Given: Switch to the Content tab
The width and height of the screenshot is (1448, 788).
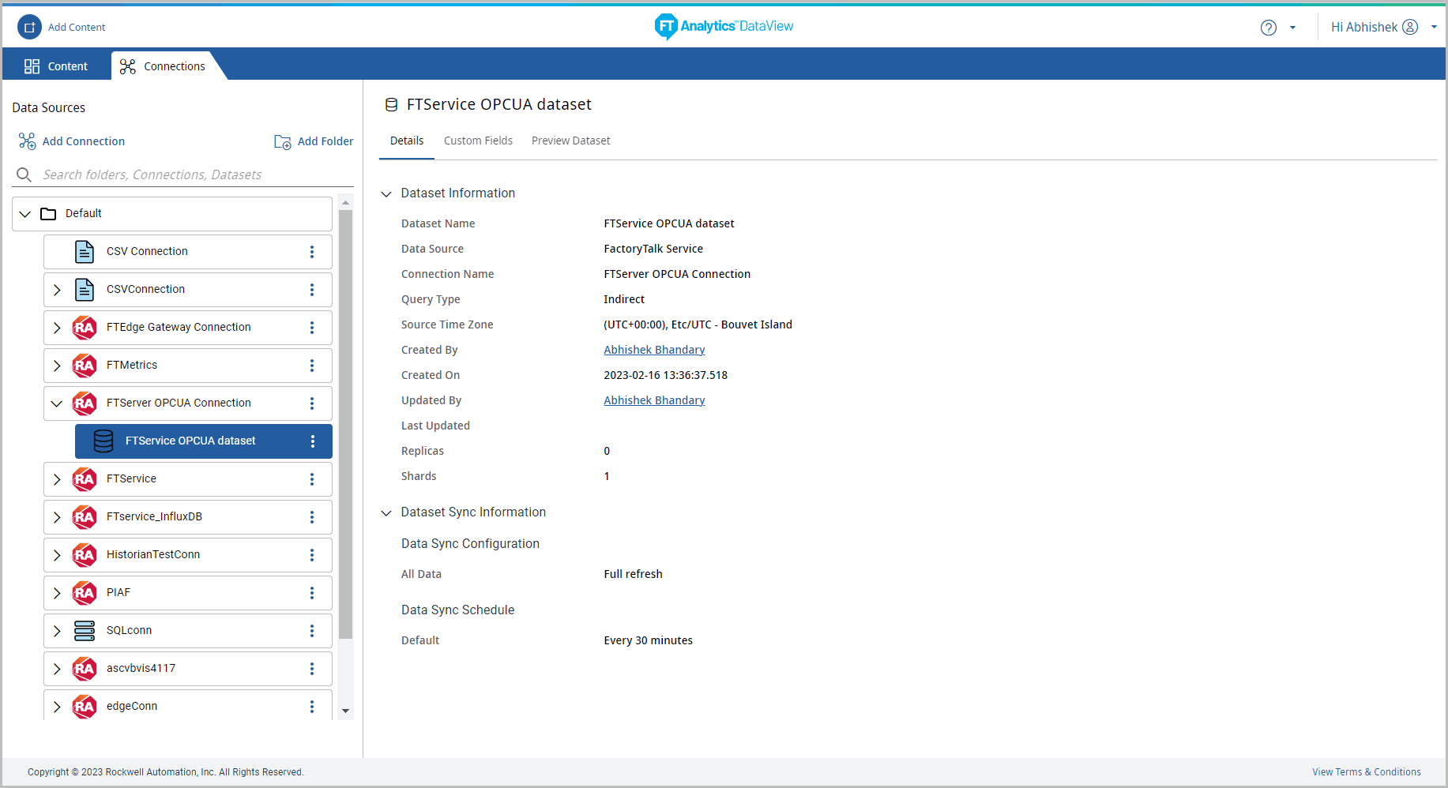Looking at the screenshot, I should click(x=56, y=66).
